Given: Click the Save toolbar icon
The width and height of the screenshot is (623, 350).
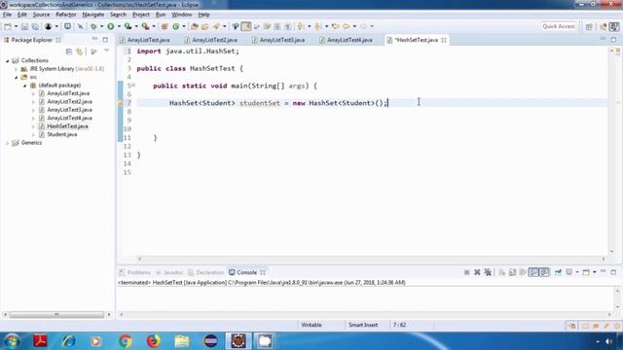Looking at the screenshot, I should [24, 26].
